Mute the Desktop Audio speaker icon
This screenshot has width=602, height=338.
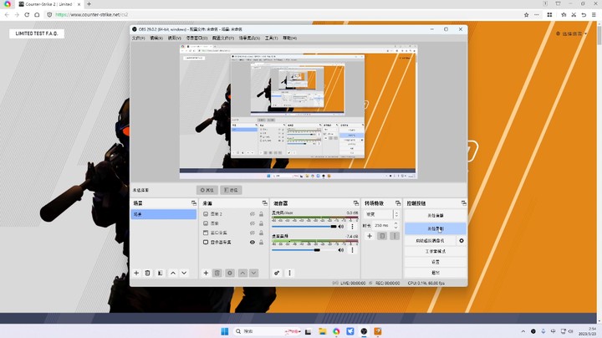(341, 250)
